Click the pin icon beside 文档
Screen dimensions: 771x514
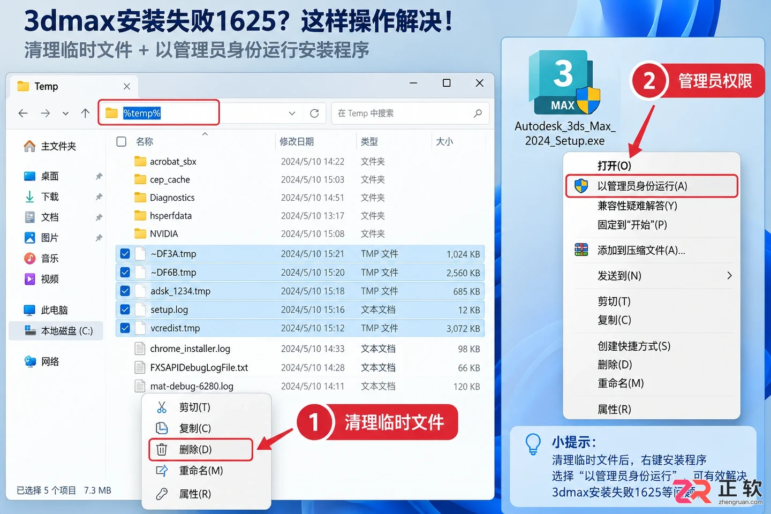[x=99, y=217]
